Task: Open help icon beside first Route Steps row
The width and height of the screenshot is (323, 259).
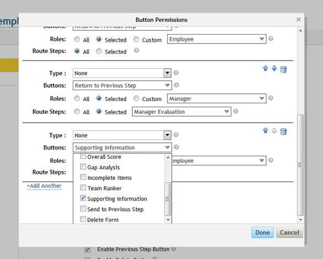Action: [x=136, y=51]
